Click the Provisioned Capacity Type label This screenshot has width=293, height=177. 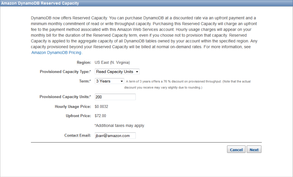pos(65,72)
